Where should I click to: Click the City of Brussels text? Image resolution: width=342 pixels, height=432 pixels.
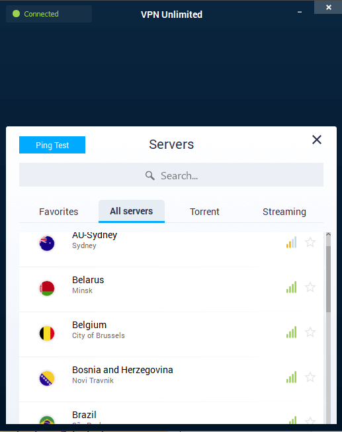tap(99, 335)
